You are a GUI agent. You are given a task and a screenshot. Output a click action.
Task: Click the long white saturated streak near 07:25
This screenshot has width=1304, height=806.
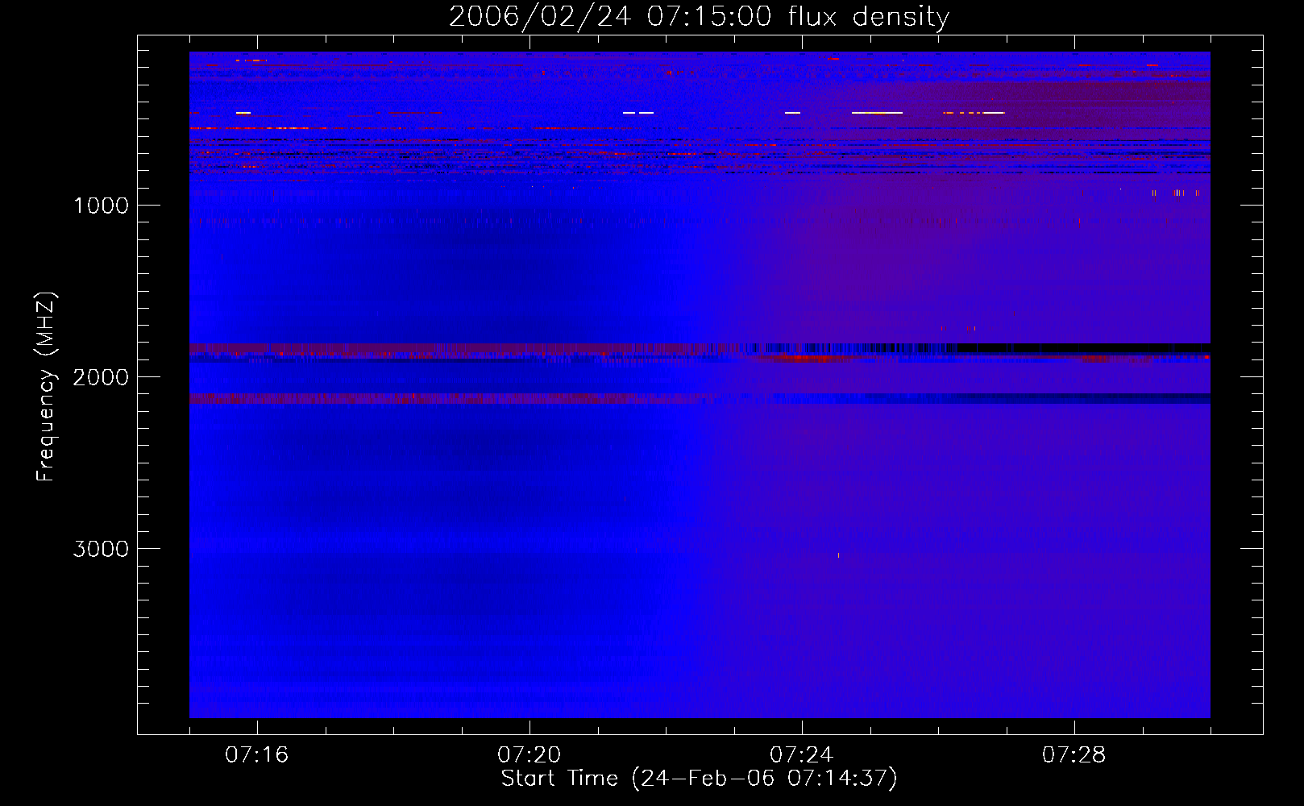click(877, 113)
